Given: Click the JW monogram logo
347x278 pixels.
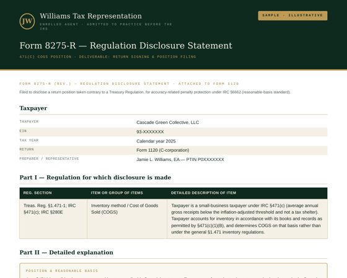Looking at the screenshot, I should click(x=27, y=21).
